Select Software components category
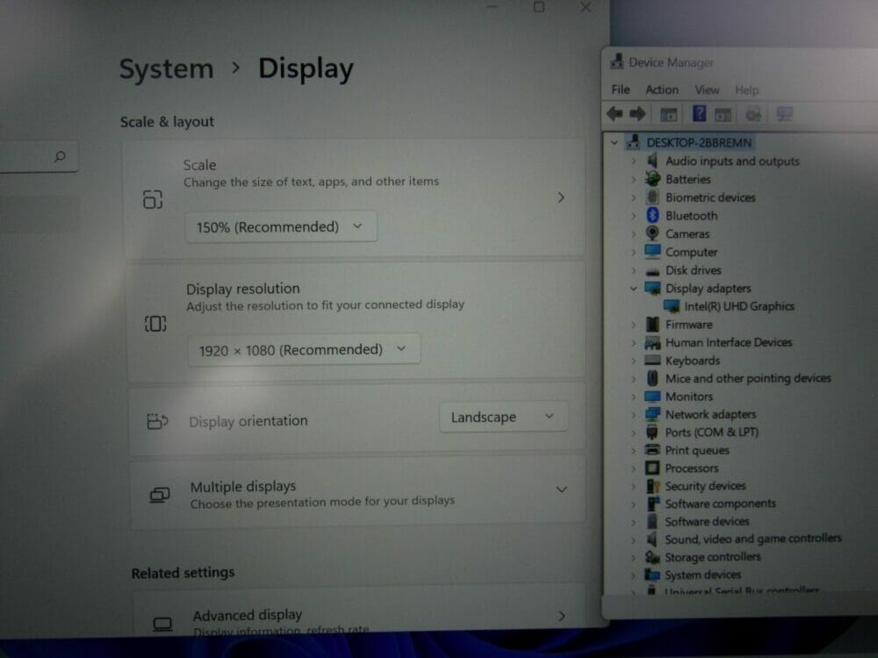This screenshot has height=658, width=878. (x=721, y=503)
